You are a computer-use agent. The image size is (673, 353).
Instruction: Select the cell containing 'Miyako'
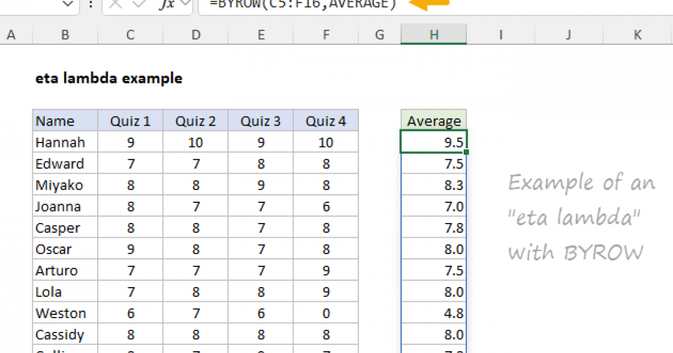pos(65,185)
